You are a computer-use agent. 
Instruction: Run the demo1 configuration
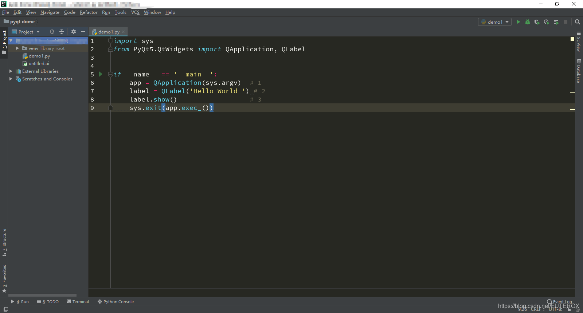(x=518, y=22)
